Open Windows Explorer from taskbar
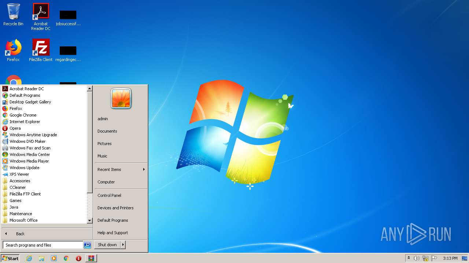469x263 pixels. tap(41, 258)
